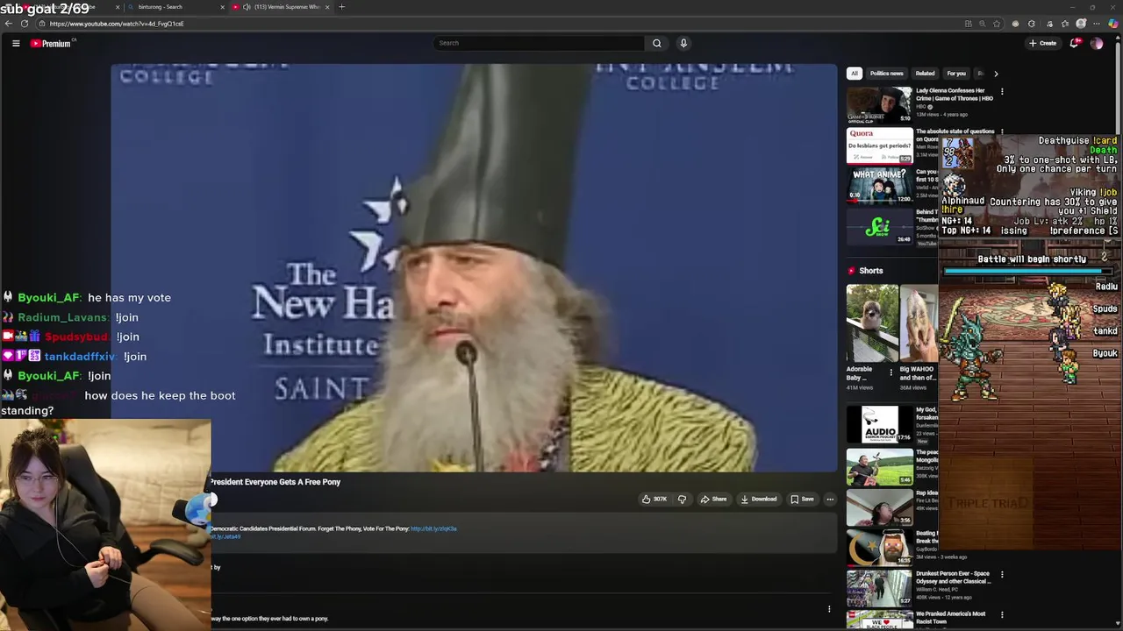The width and height of the screenshot is (1123, 631).
Task: Open the reader/split view icon in address bar
Action: coord(968,24)
